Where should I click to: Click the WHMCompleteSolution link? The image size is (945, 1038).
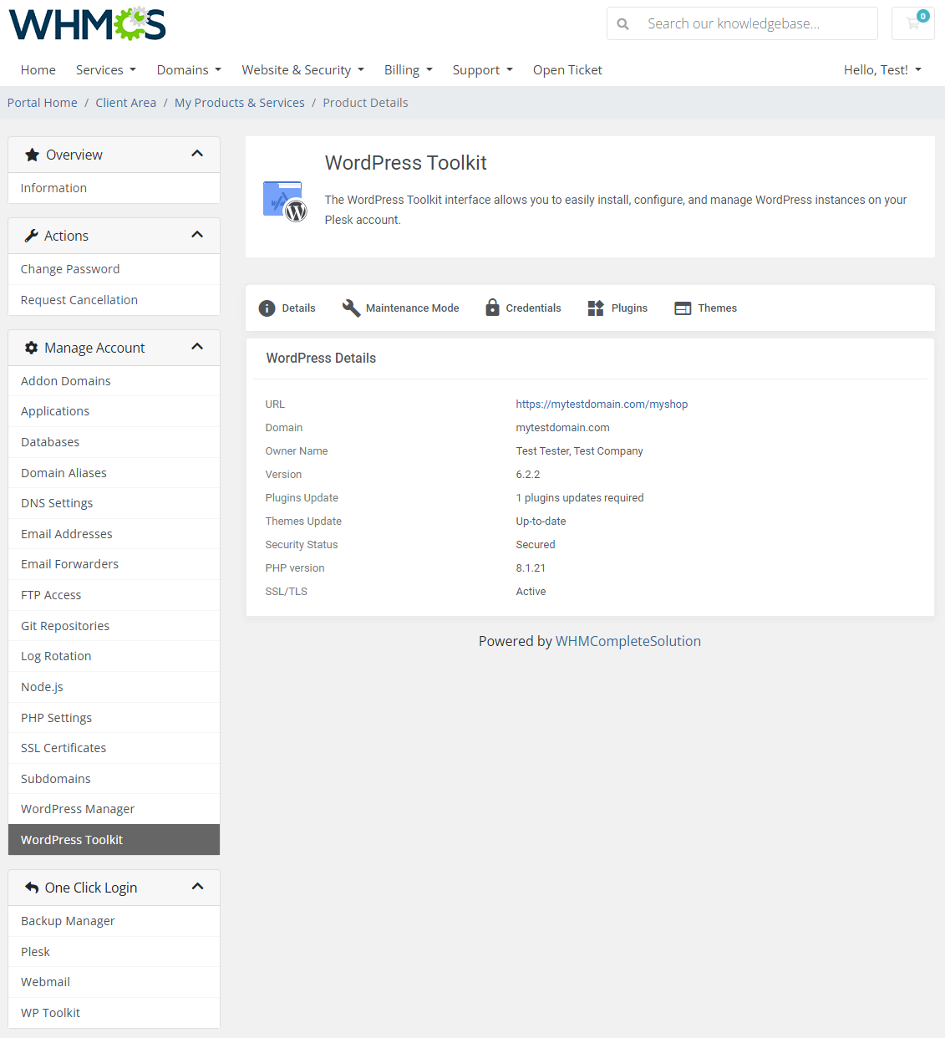pos(627,641)
